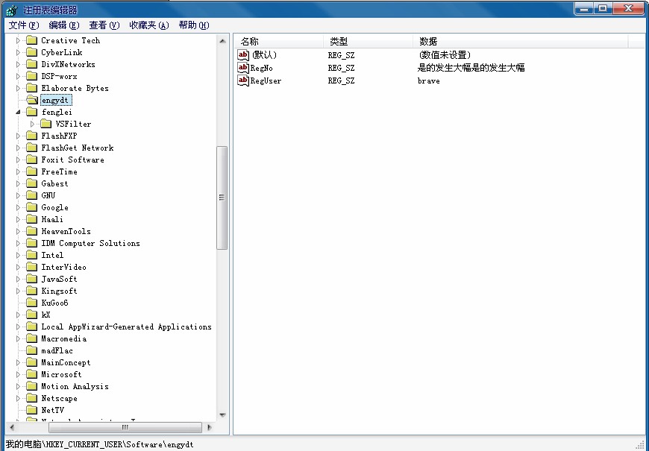Open the 编辑(E) menu
Image resolution: width=649 pixels, height=451 pixels.
[x=63, y=25]
